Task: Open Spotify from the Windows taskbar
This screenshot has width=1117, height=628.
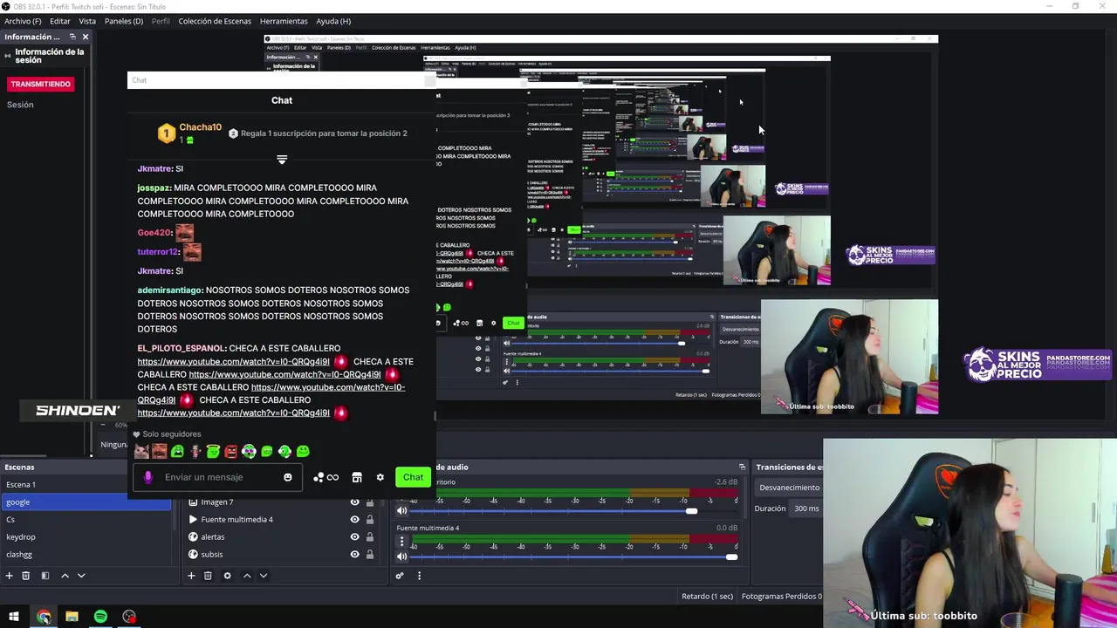Action: 100,617
